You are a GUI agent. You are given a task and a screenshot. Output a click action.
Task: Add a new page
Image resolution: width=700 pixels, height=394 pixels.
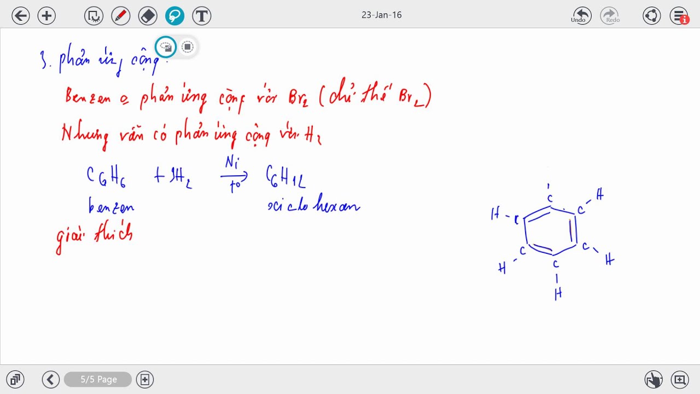point(145,379)
